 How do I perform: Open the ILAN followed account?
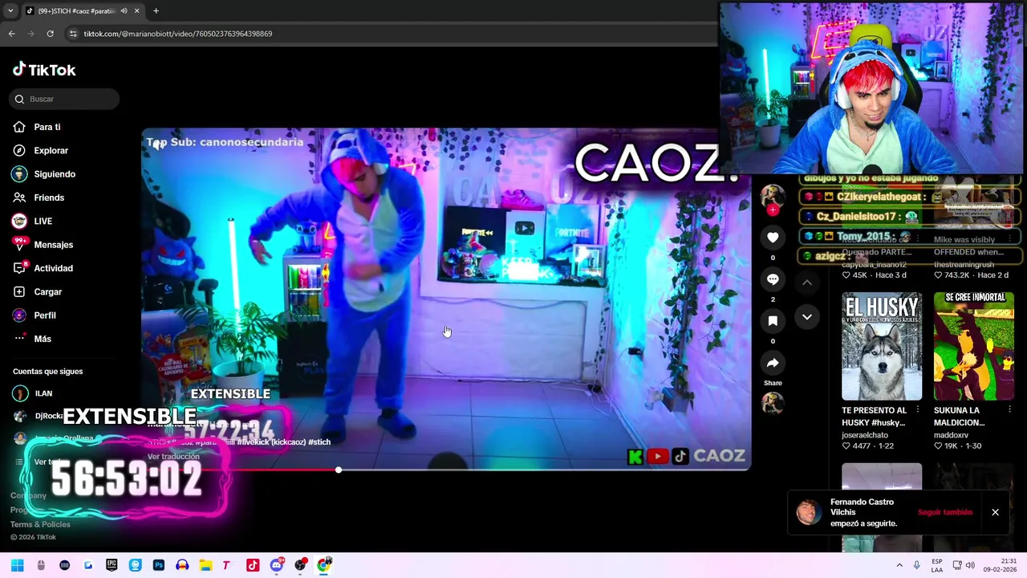pyautogui.click(x=43, y=393)
